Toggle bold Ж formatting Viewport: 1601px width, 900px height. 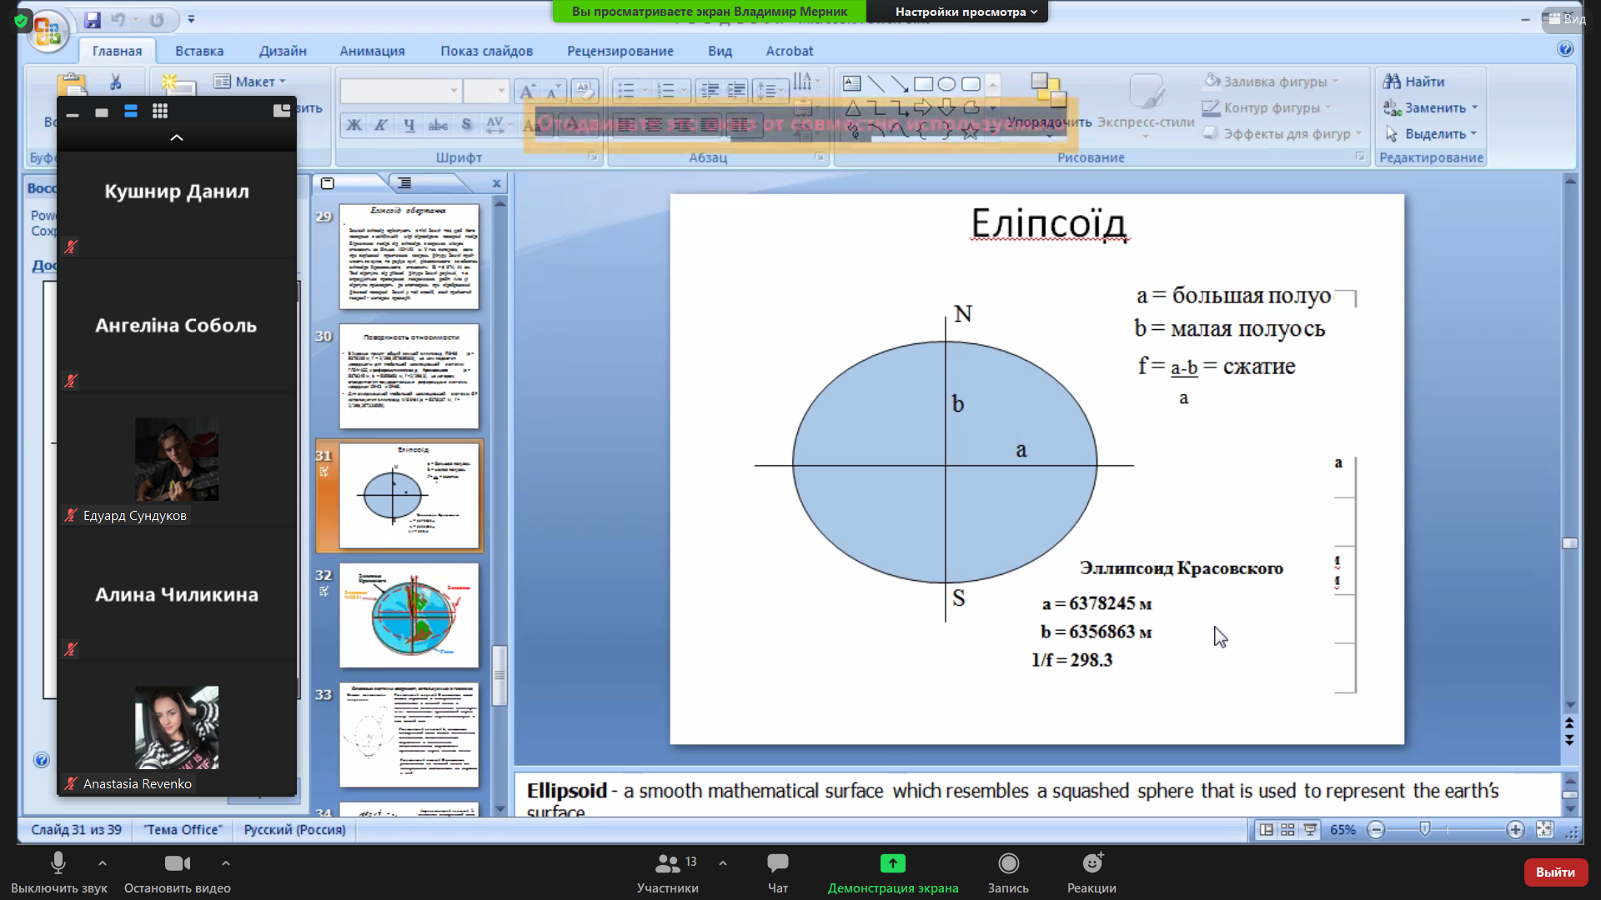pyautogui.click(x=354, y=125)
